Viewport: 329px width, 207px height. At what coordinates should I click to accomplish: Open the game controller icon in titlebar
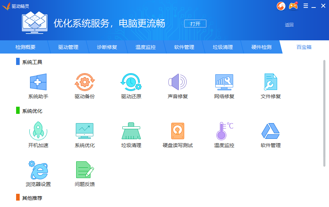(294, 6)
